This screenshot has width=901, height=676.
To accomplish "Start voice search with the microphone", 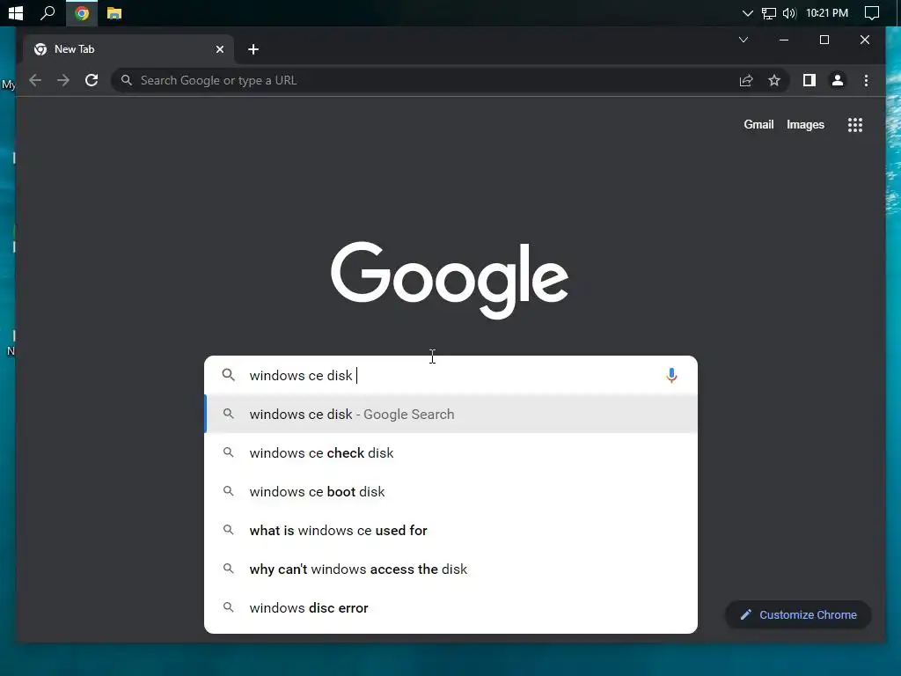I will 671,375.
